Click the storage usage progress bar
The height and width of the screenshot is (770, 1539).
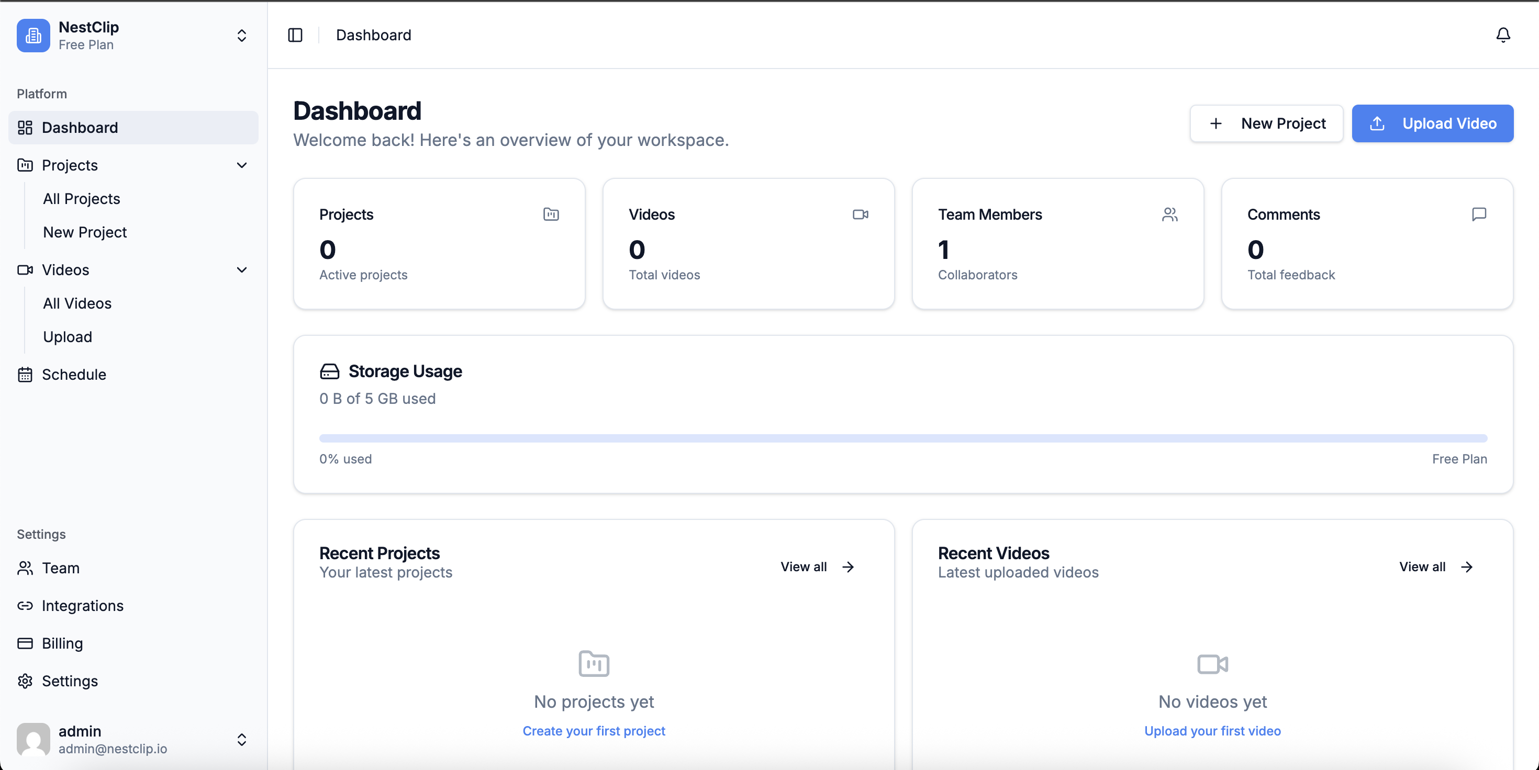903,438
